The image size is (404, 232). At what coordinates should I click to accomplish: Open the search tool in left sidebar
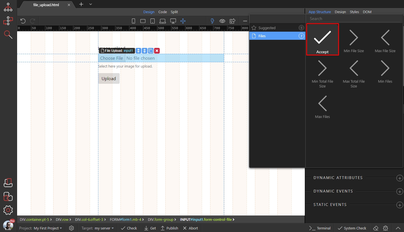pos(8,35)
